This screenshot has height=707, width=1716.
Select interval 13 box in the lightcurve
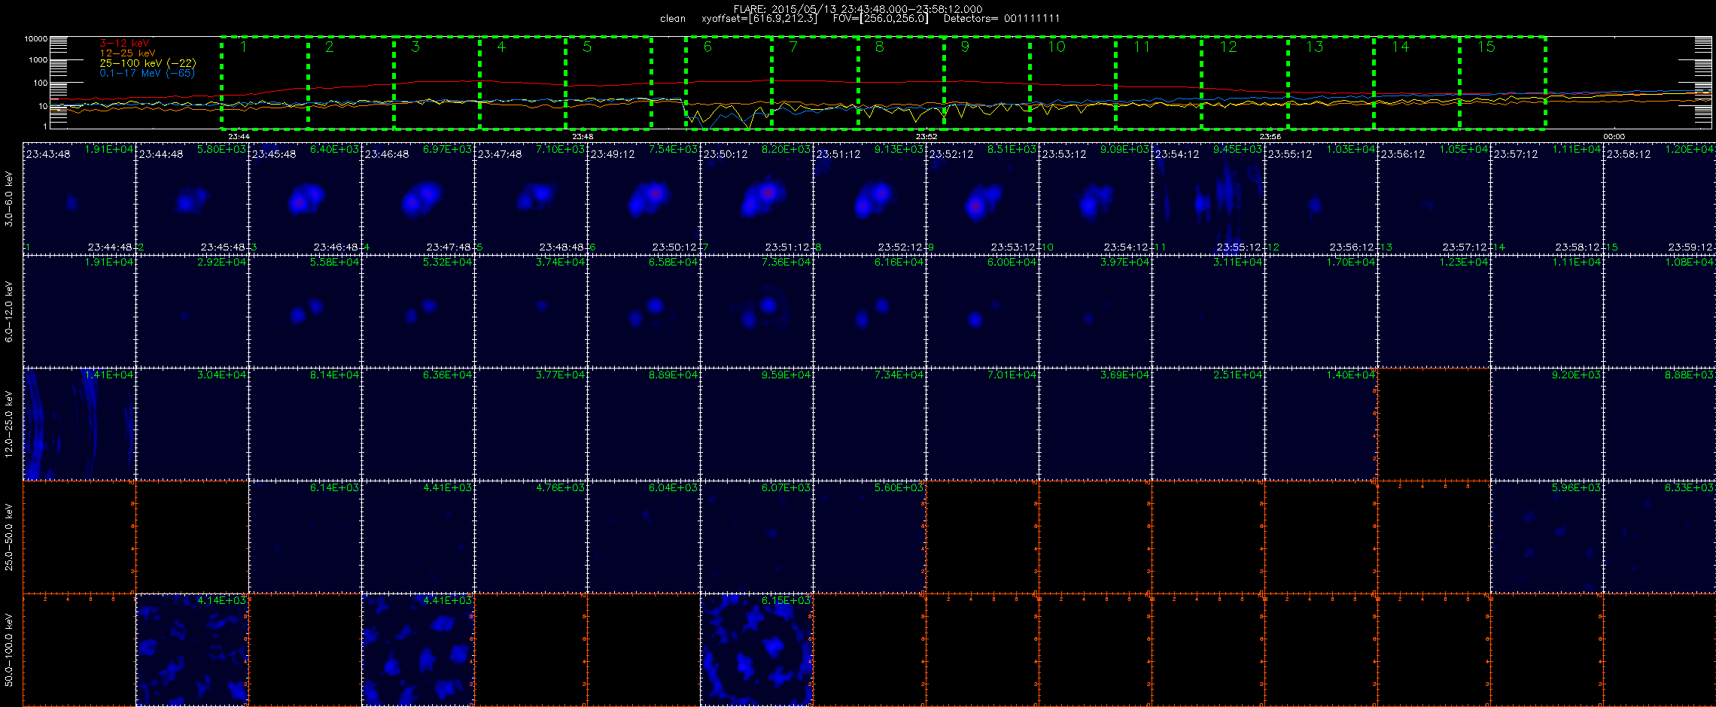tap(1331, 83)
